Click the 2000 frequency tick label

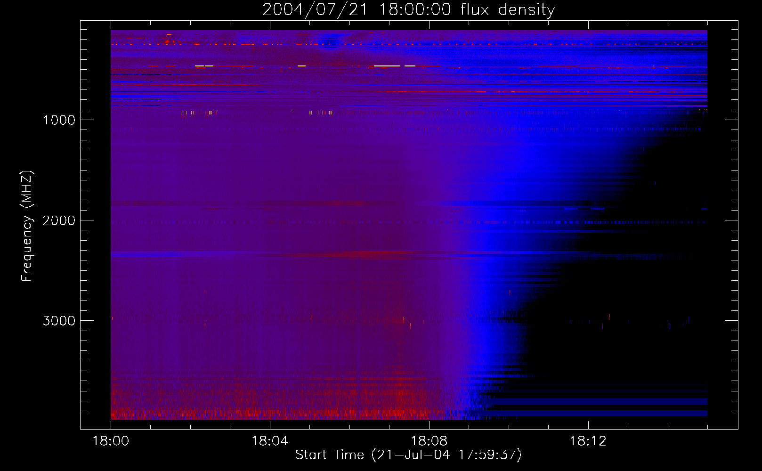coord(59,220)
